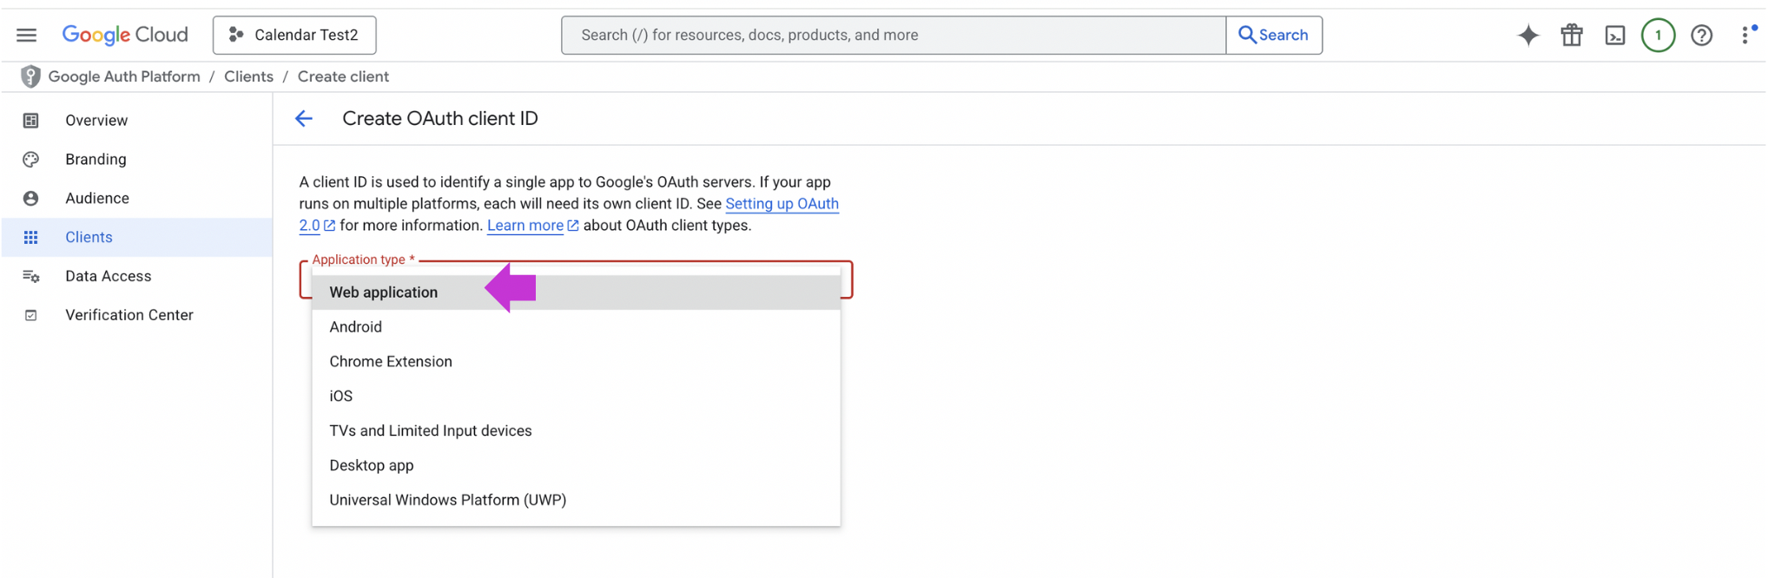
Task: Focus the resources search field
Action: click(x=894, y=35)
